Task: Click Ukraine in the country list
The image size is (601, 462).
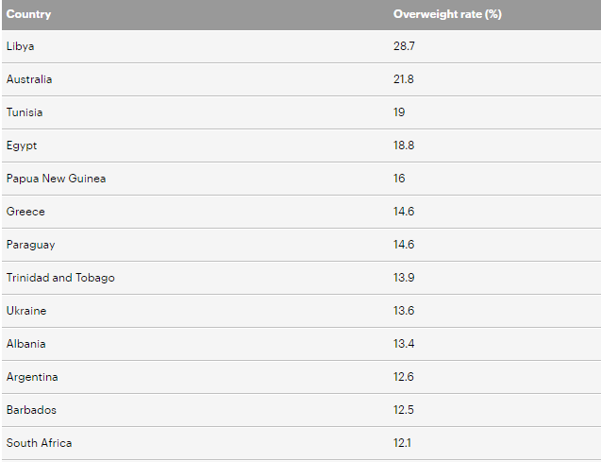Action: click(26, 311)
